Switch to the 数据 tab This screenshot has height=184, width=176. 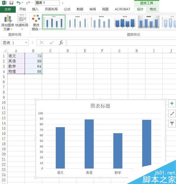pos(80,9)
